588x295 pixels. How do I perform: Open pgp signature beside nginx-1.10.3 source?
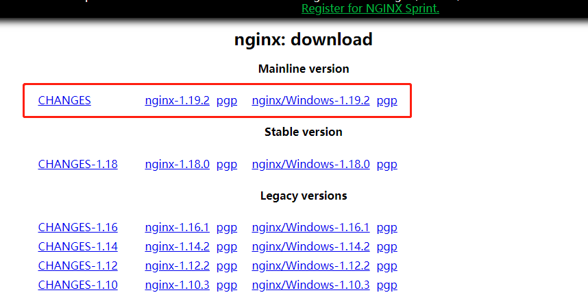pos(227,285)
